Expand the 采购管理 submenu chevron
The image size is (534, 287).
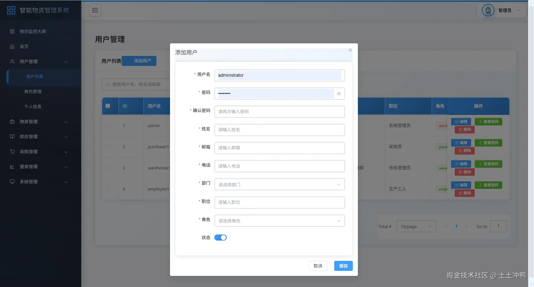click(x=66, y=152)
